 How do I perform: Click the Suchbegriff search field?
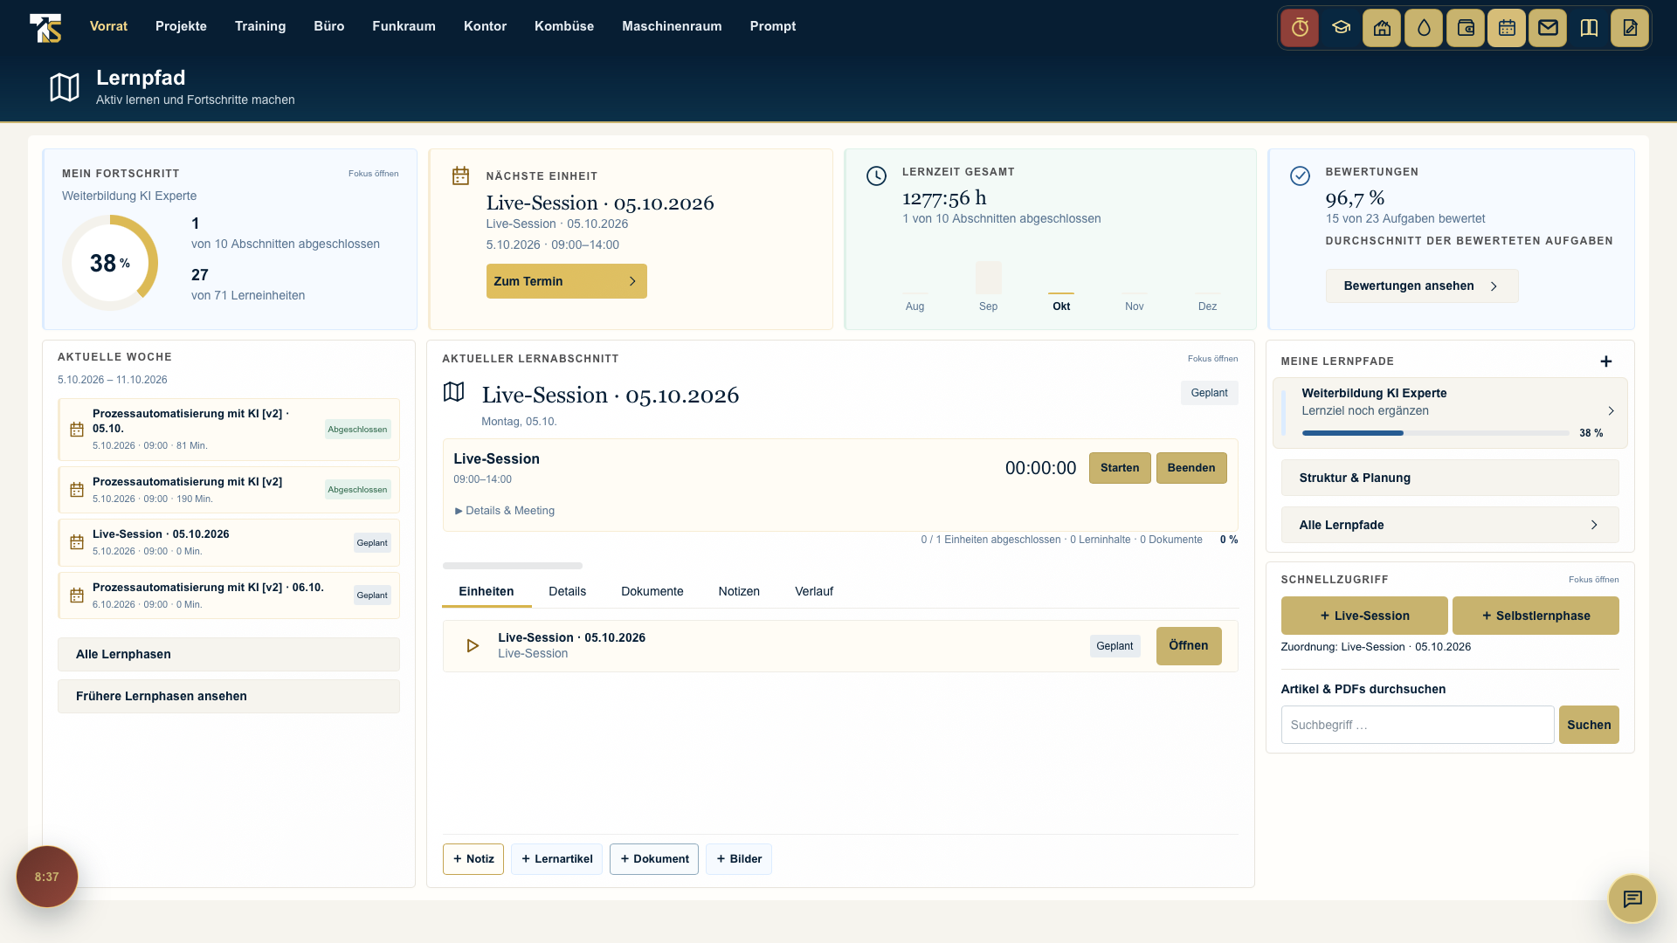point(1418,725)
